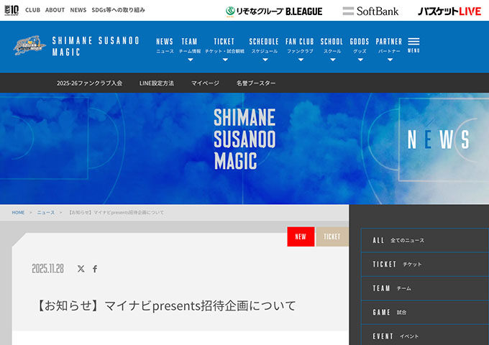
Task: Expand the TICKET dropdown arrow
Action: (x=225, y=60)
